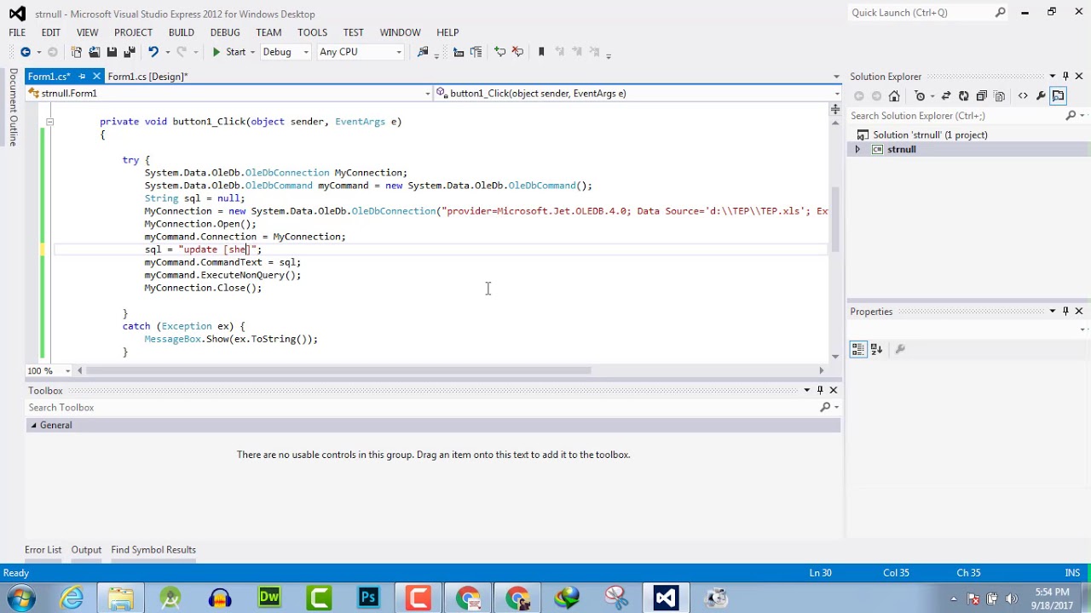
Task: Click the editor horizontal scrollbar thumb
Action: coord(339,370)
